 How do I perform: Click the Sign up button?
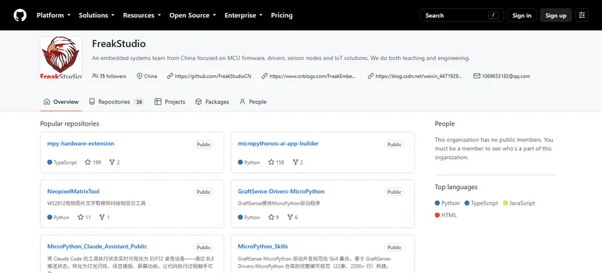tap(555, 15)
